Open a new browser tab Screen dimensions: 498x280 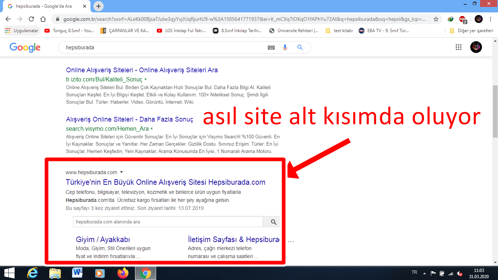tap(99, 6)
